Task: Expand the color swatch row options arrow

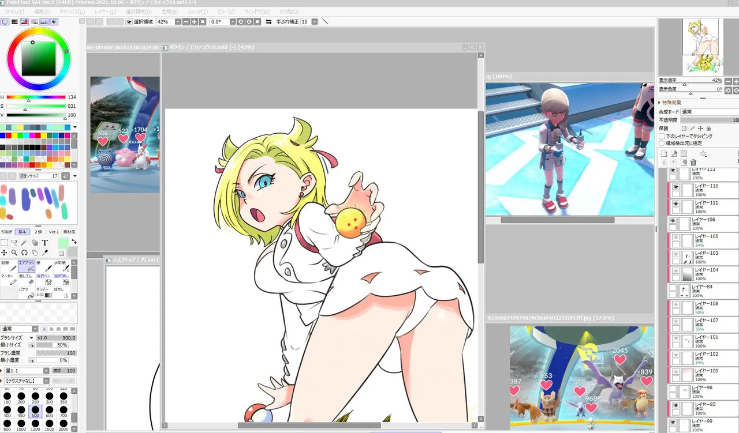Action: pyautogui.click(x=75, y=127)
